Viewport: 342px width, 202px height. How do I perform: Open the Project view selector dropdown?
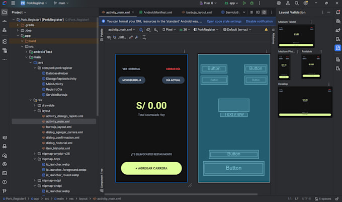pos(19,12)
